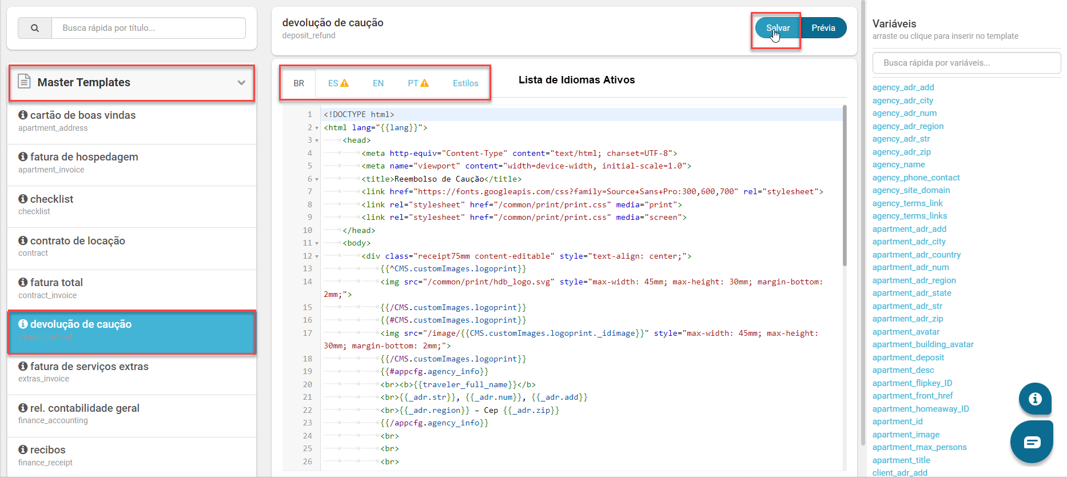The height and width of the screenshot is (478, 1067).
Task: Click the Prévia button
Action: tap(823, 28)
